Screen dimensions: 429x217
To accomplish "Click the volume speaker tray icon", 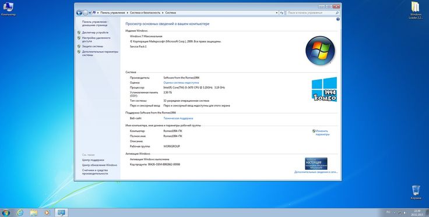I will tap(405, 212).
